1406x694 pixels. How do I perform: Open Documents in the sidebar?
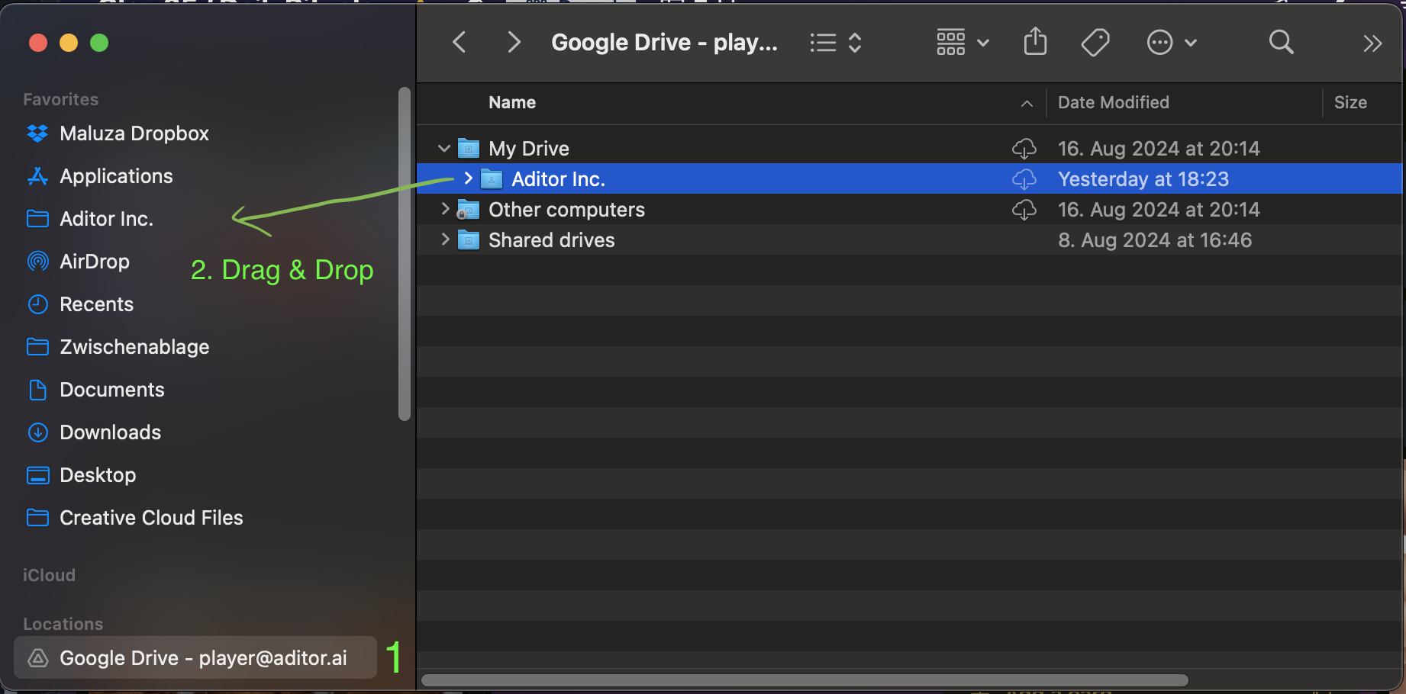(112, 390)
